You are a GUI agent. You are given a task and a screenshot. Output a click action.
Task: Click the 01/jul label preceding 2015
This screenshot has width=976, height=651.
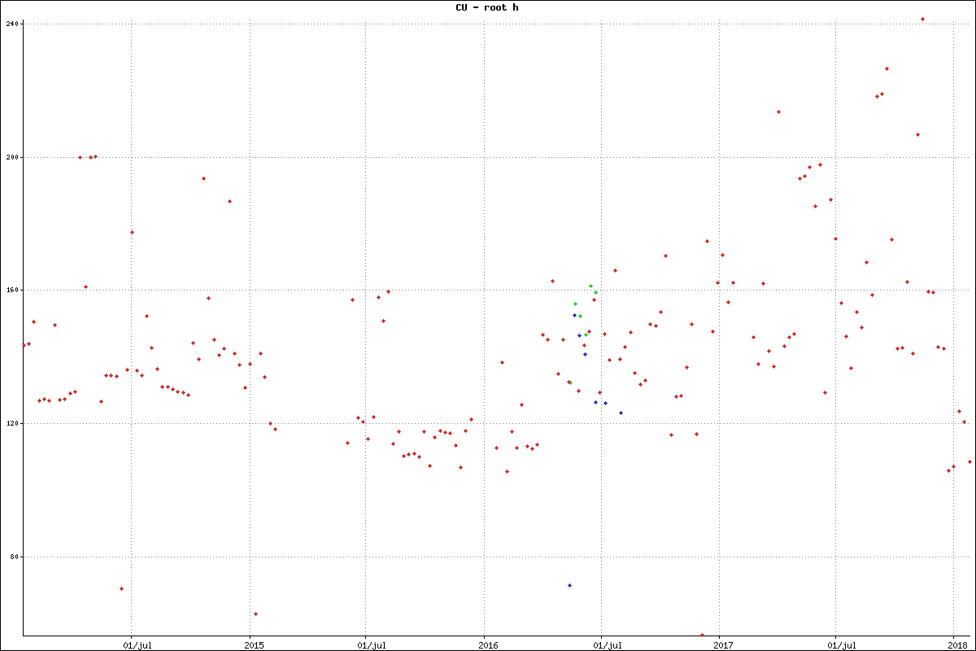pyautogui.click(x=136, y=645)
